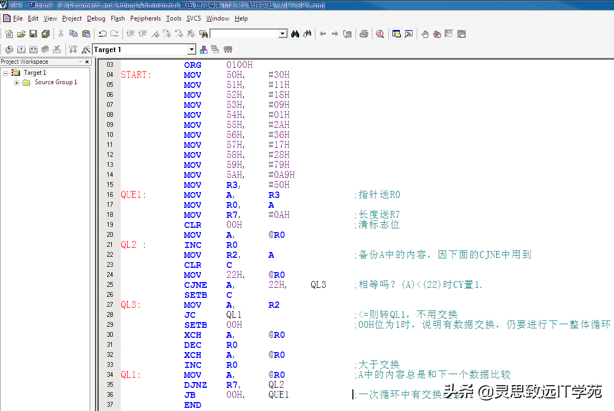Open file extensions and books icon
614x411 pixels.
203,49
